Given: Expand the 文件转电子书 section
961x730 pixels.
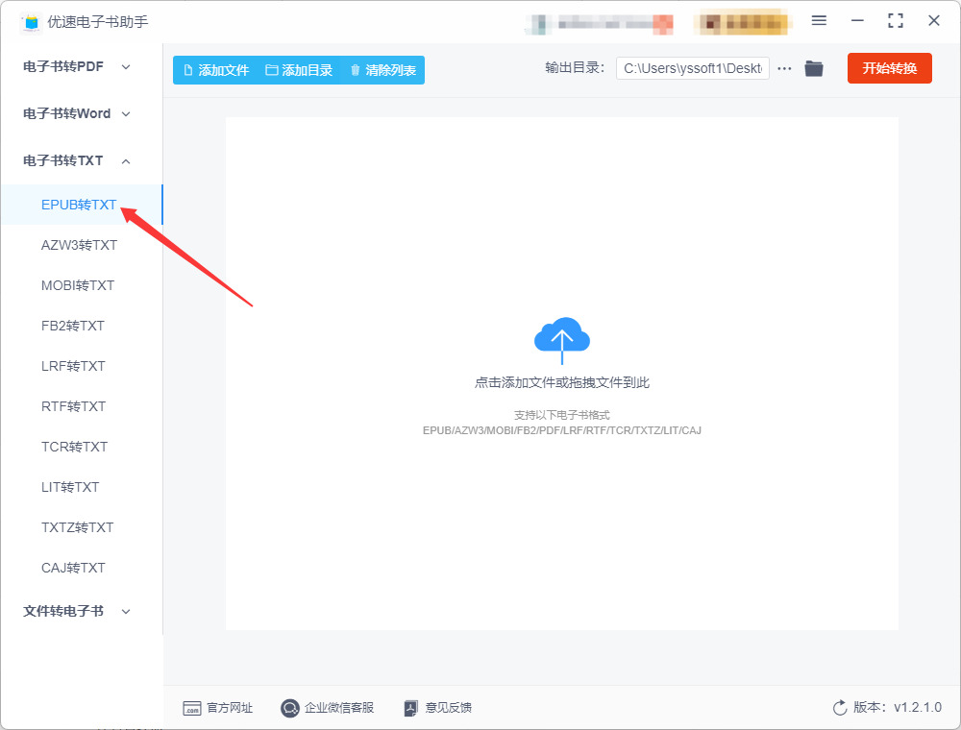Looking at the screenshot, I should click(77, 611).
